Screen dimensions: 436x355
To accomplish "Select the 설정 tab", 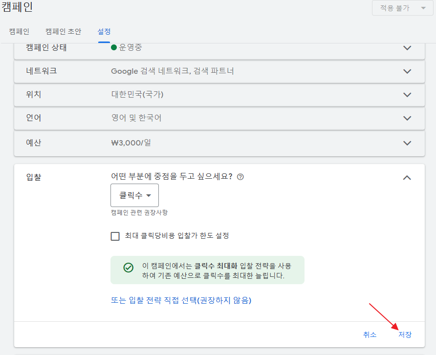I will (x=104, y=32).
